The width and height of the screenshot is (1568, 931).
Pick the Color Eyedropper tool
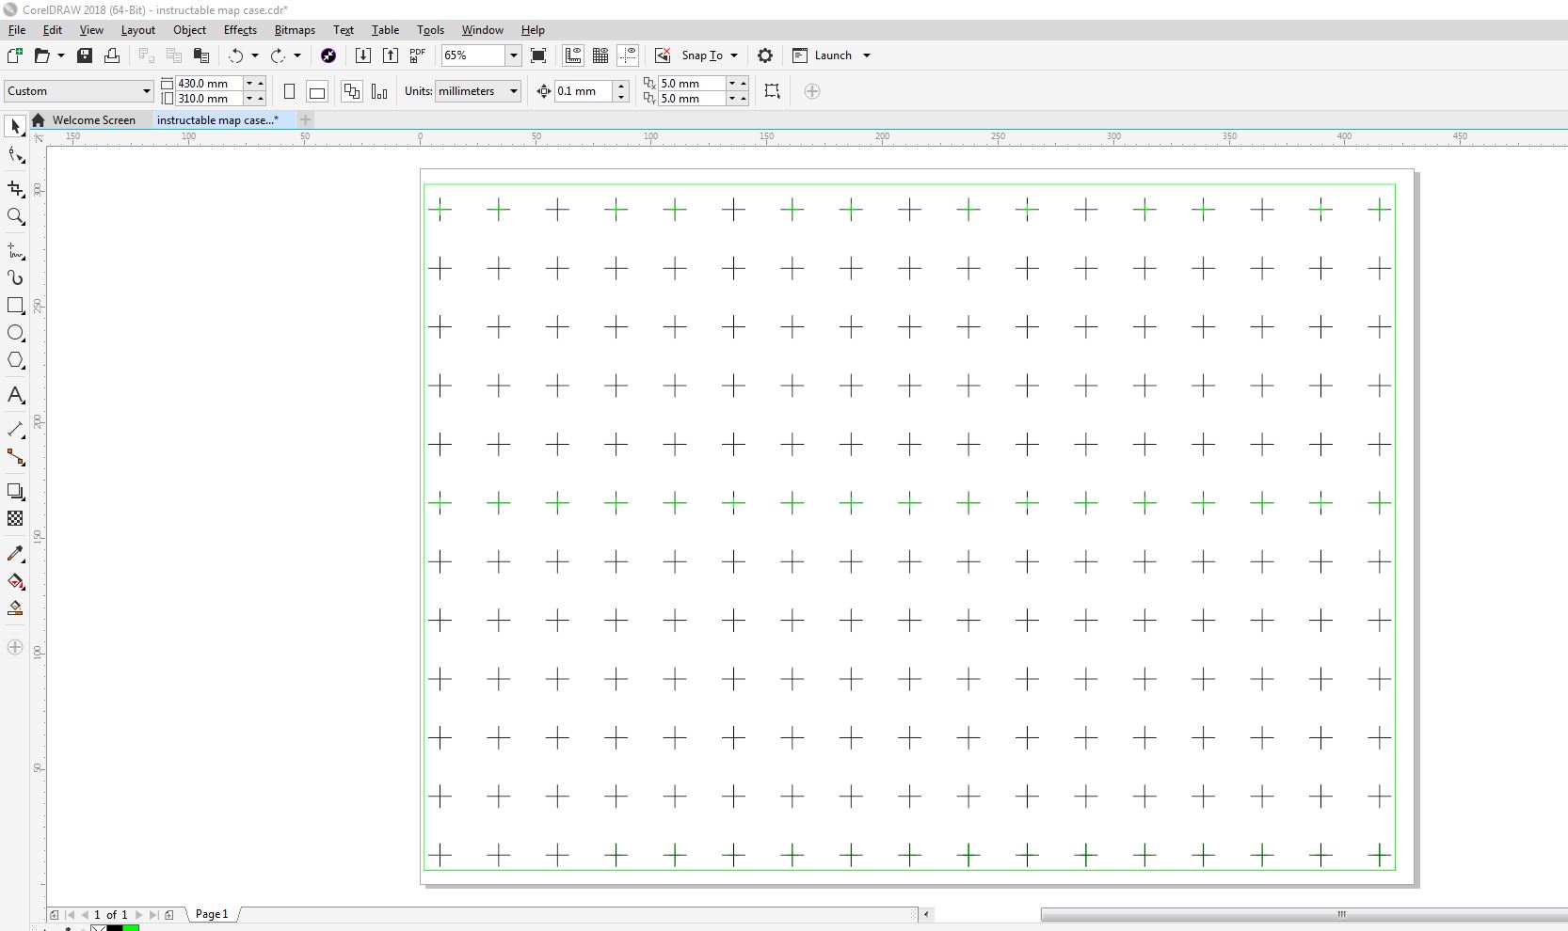pyautogui.click(x=15, y=554)
